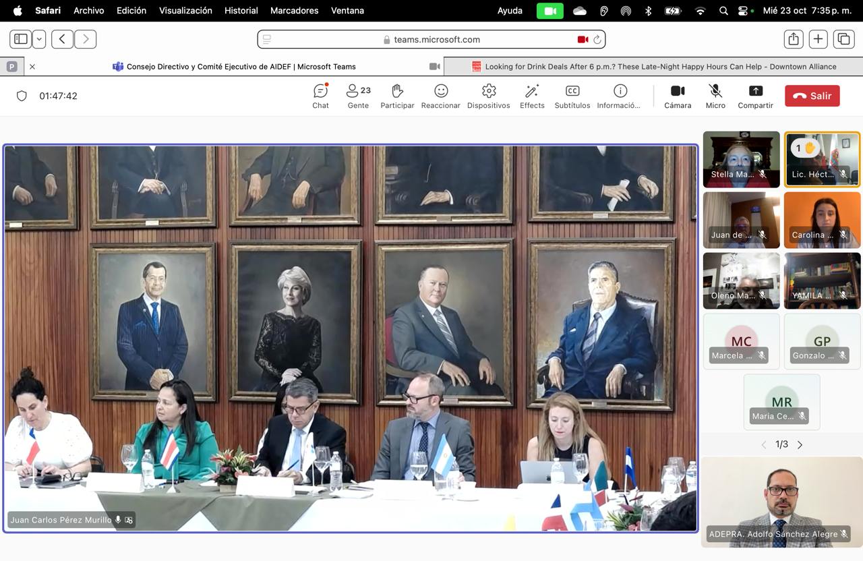
Task: Open the Chat panel
Action: pyautogui.click(x=320, y=96)
